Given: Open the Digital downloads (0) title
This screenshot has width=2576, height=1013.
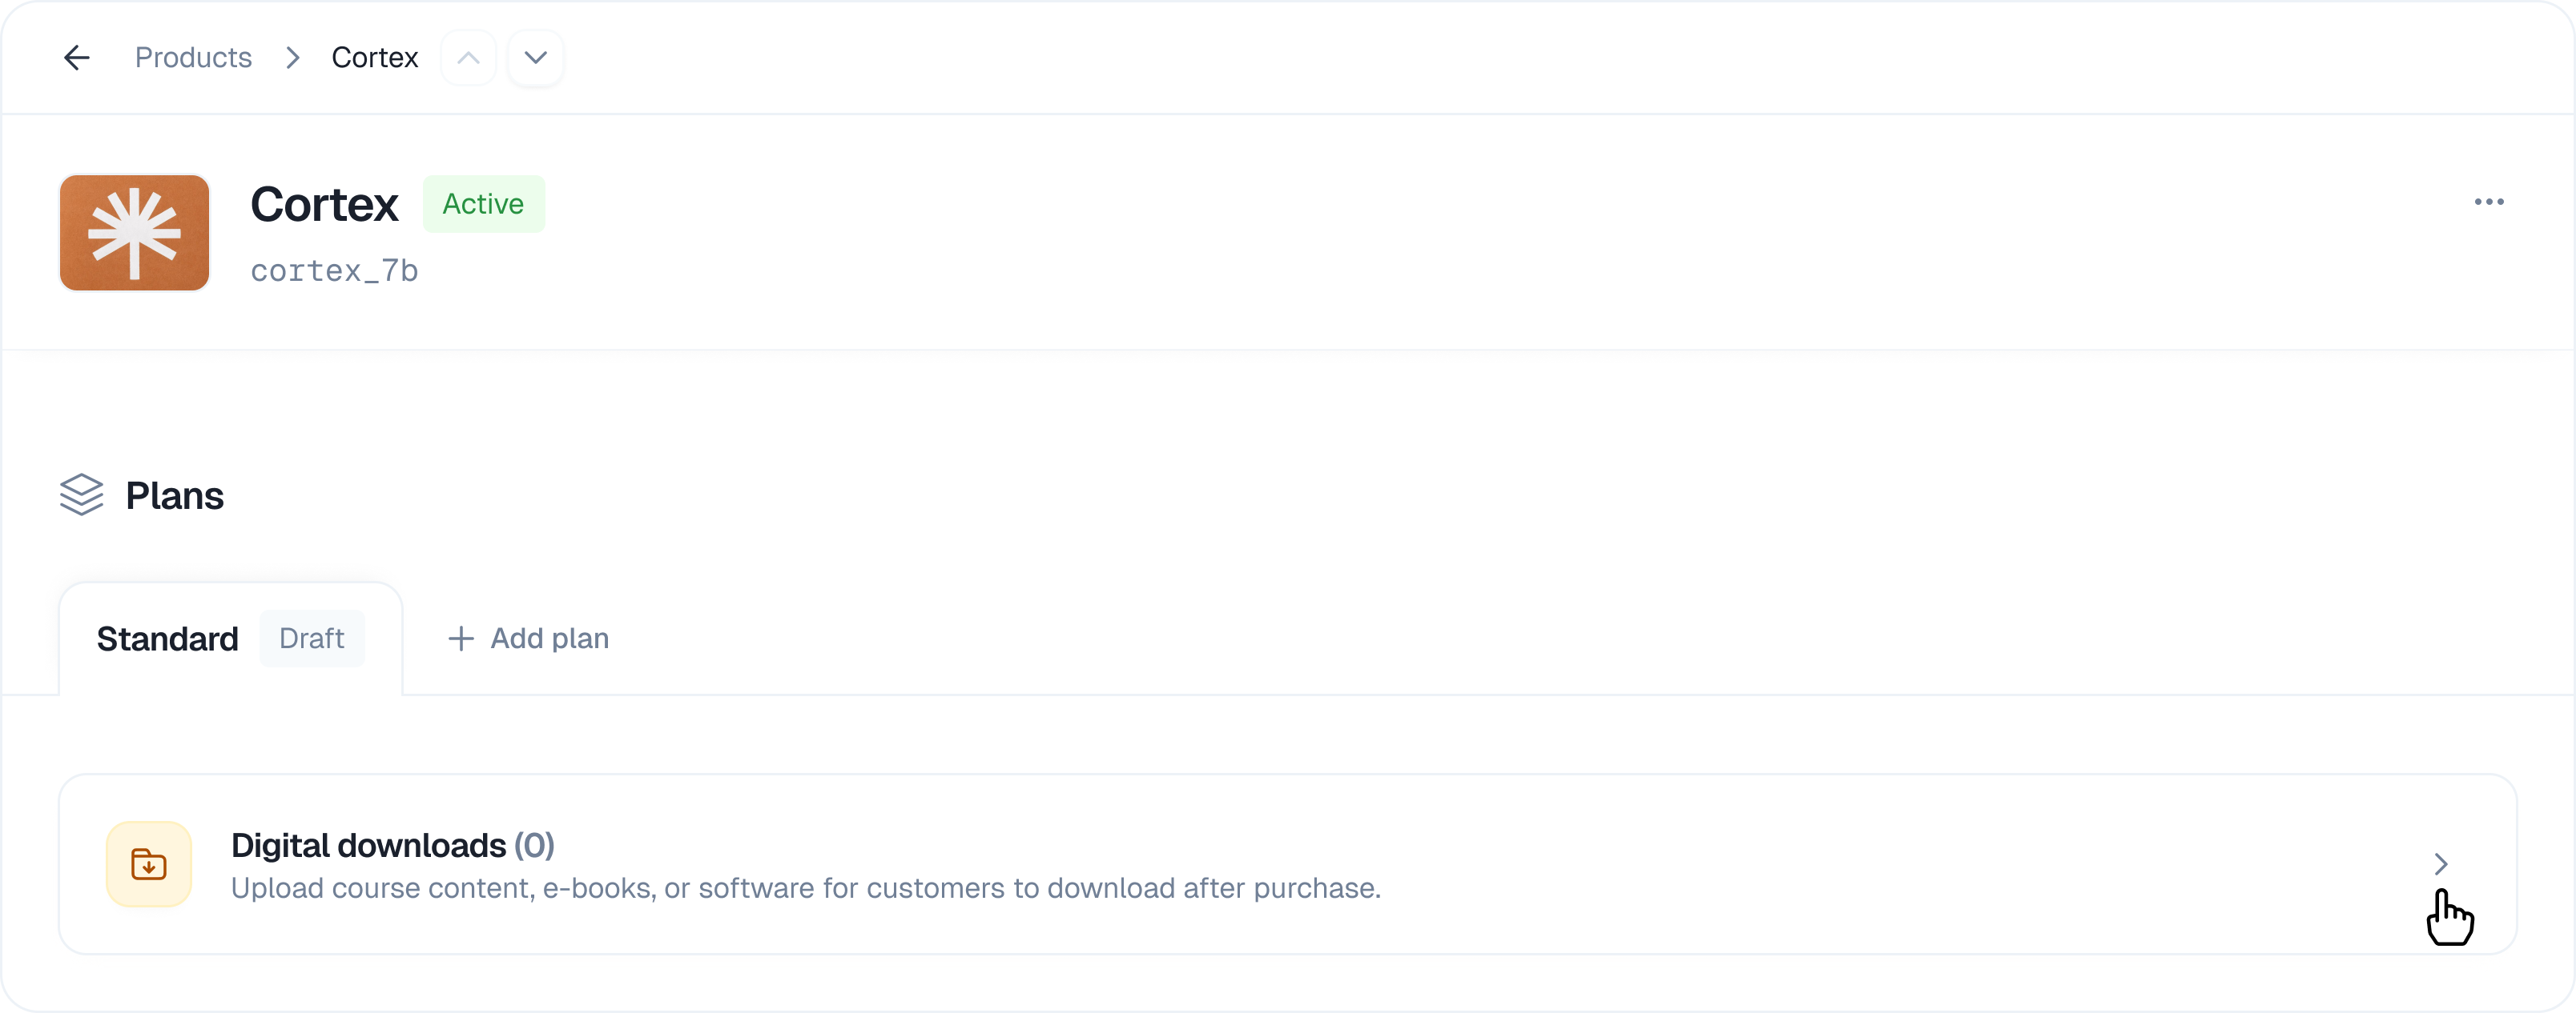Looking at the screenshot, I should 392,846.
